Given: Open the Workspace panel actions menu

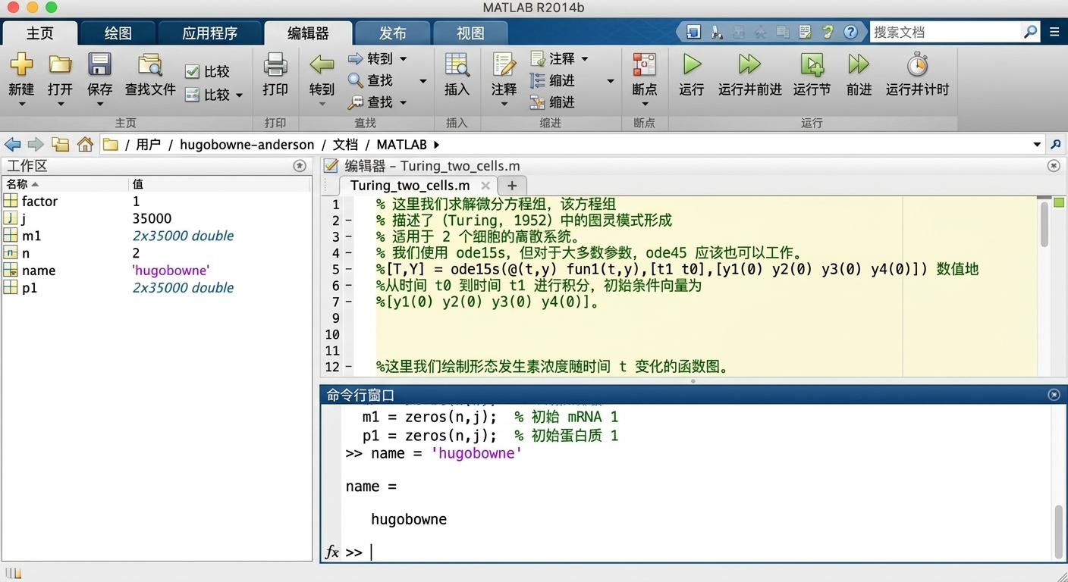Looking at the screenshot, I should (300, 166).
